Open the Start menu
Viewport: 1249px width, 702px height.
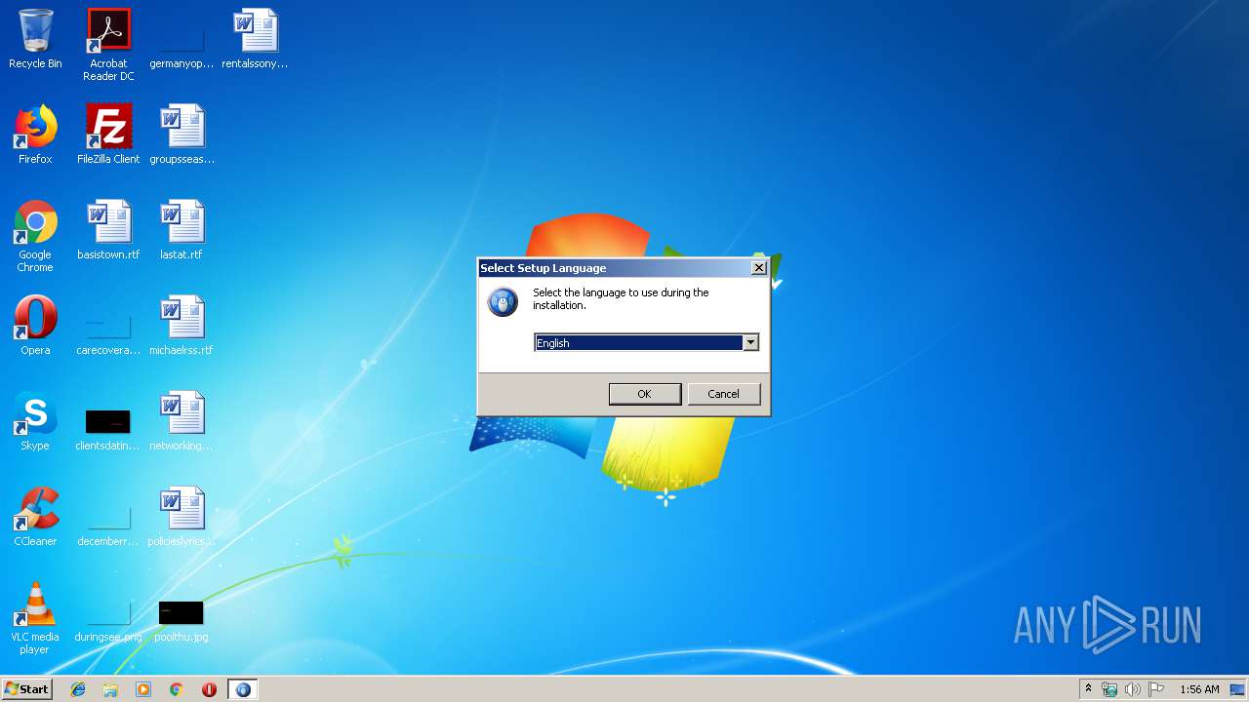[26, 689]
